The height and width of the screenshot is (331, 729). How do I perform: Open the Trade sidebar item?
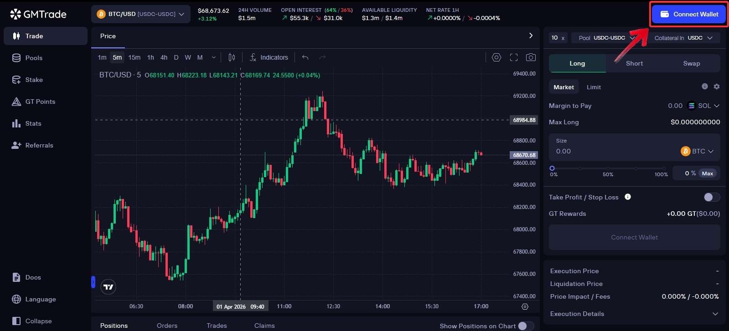pos(46,36)
